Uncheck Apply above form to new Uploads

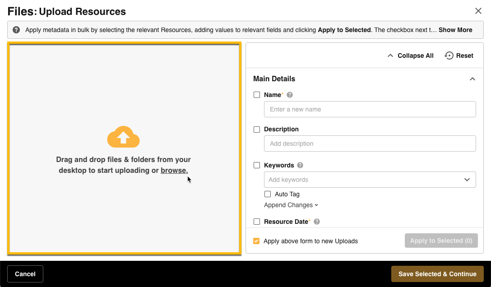(x=256, y=241)
